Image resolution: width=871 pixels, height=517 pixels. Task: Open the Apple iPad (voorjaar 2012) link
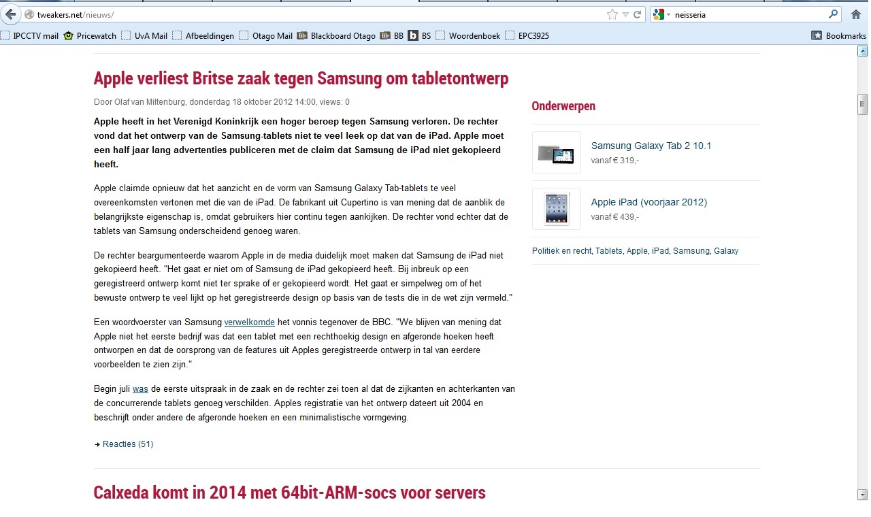pos(649,202)
